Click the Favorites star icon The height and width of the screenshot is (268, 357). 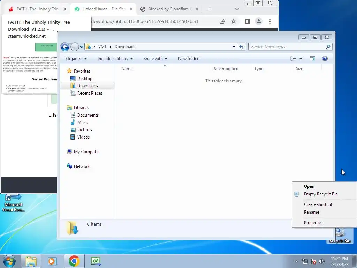click(69, 71)
